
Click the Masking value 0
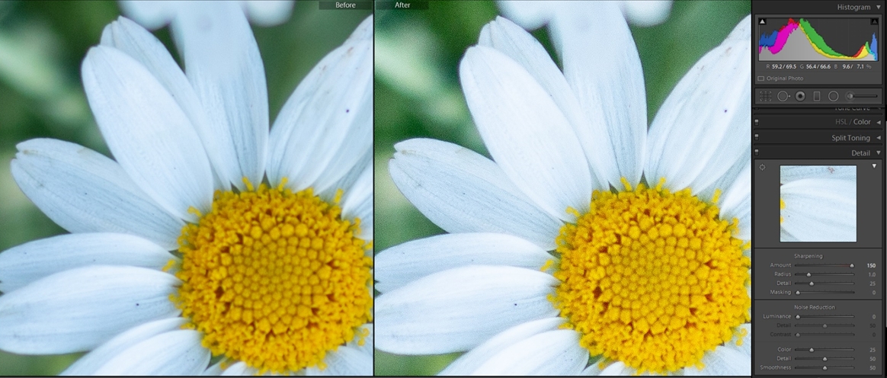point(875,293)
